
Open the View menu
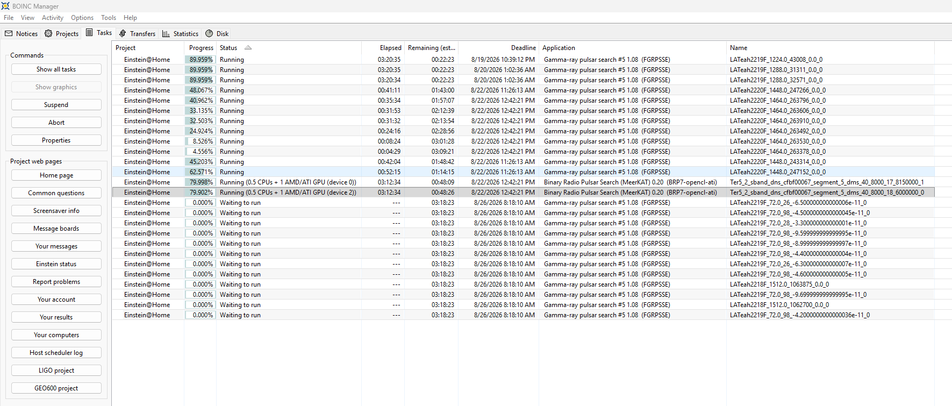[x=27, y=18]
